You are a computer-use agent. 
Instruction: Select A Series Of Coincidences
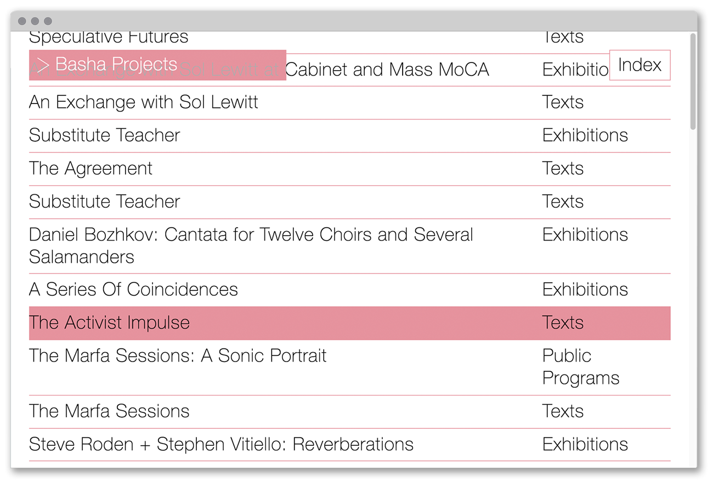(133, 289)
